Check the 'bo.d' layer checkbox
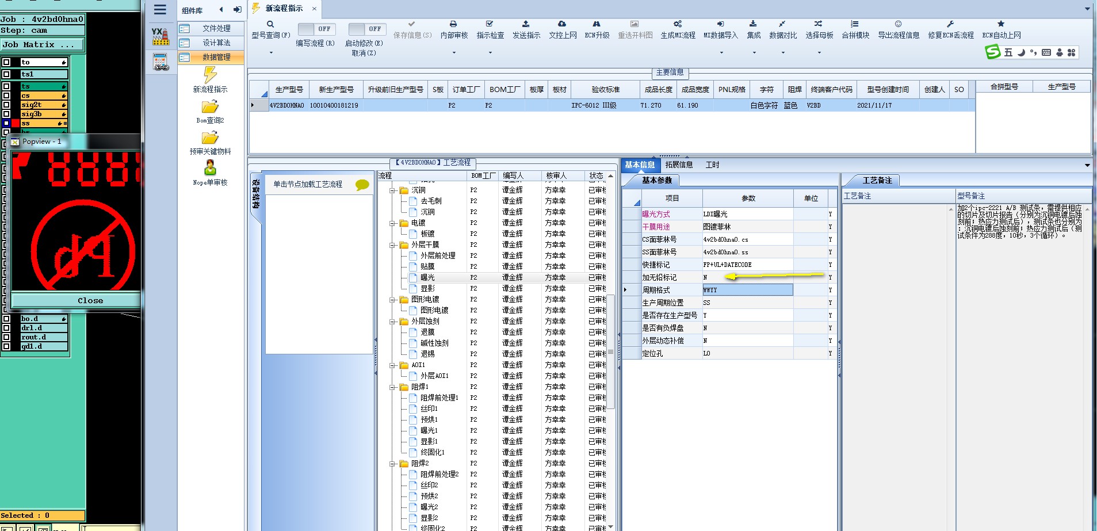Screen dimensions: 1097x531 click(x=6, y=319)
